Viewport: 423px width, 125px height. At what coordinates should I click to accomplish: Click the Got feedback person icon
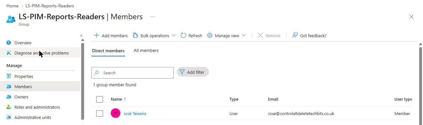click(x=295, y=36)
